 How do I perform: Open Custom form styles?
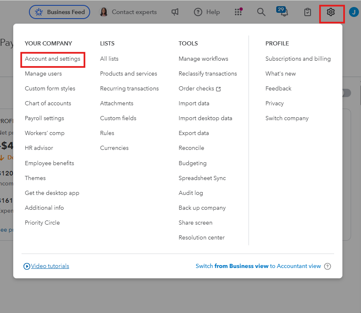tap(50, 88)
